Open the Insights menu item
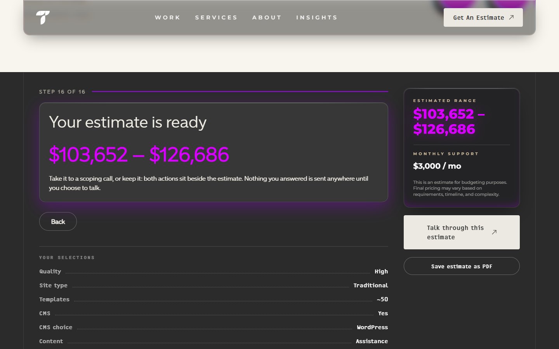 click(317, 17)
